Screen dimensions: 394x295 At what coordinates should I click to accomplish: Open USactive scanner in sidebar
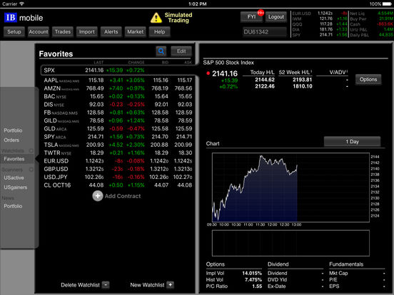click(14, 177)
